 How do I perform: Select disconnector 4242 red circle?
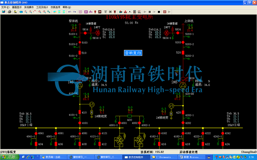[223, 133]
